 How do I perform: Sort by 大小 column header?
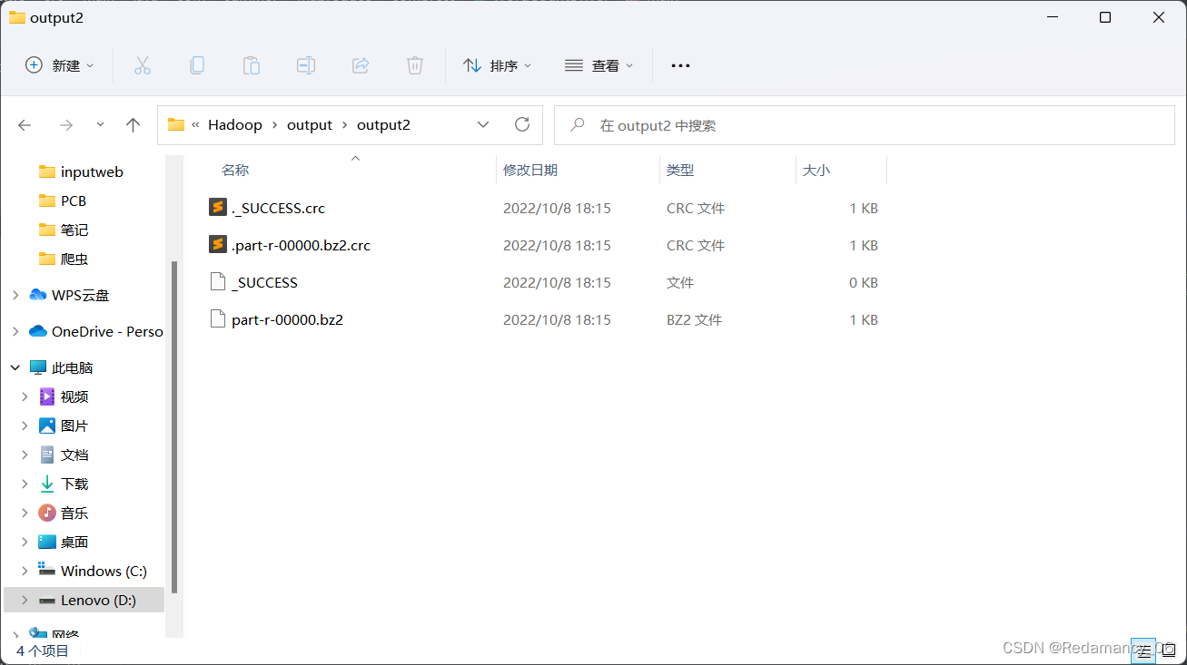click(x=816, y=170)
